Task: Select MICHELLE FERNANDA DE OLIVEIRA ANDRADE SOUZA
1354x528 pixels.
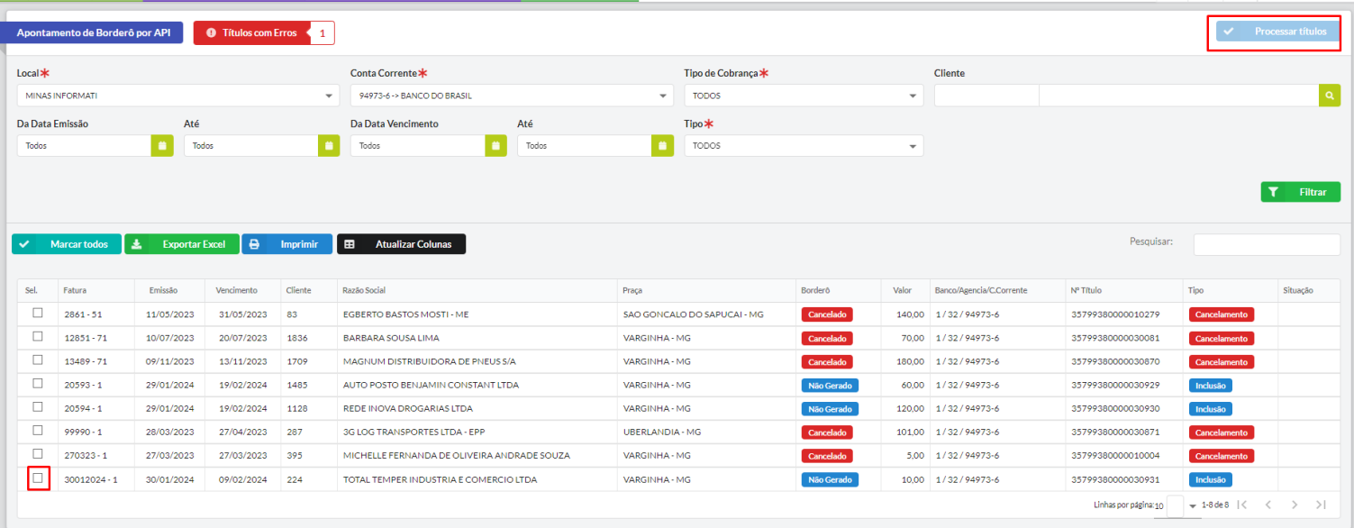Action: (457, 456)
